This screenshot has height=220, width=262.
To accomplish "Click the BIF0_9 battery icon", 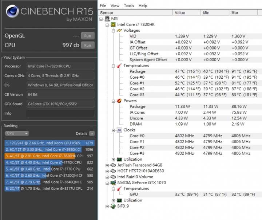I will (113, 206).
